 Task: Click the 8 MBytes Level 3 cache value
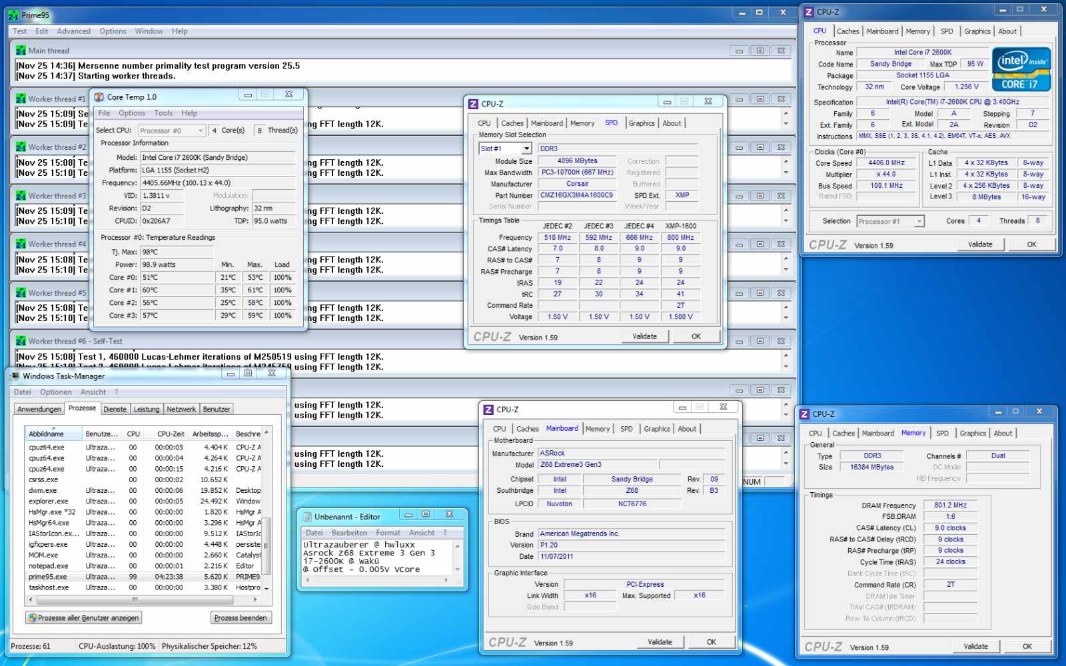click(986, 197)
